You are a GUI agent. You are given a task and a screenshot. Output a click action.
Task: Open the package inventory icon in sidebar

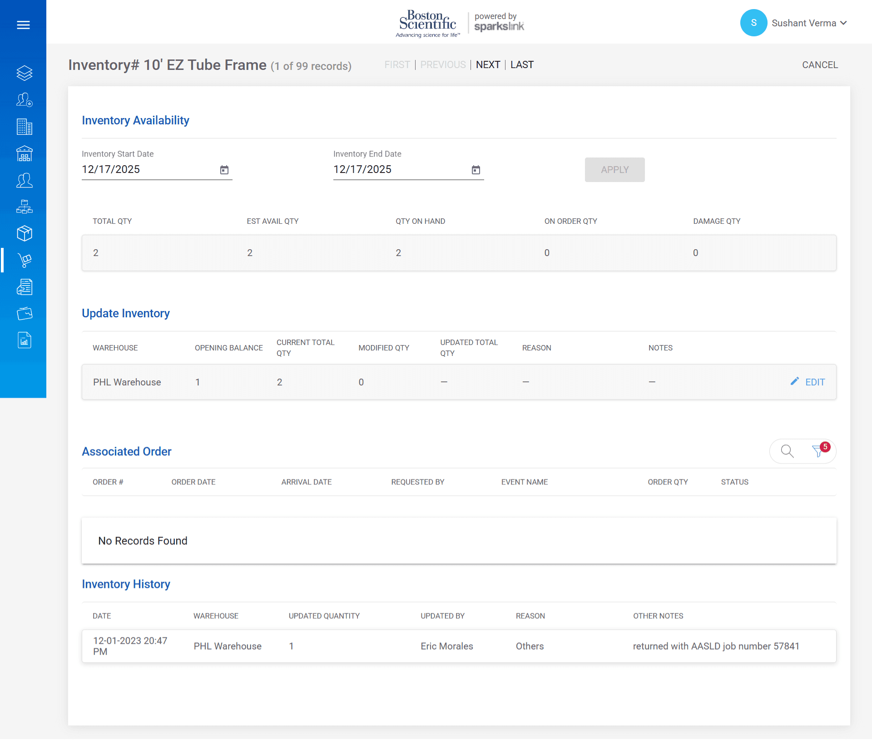(24, 233)
